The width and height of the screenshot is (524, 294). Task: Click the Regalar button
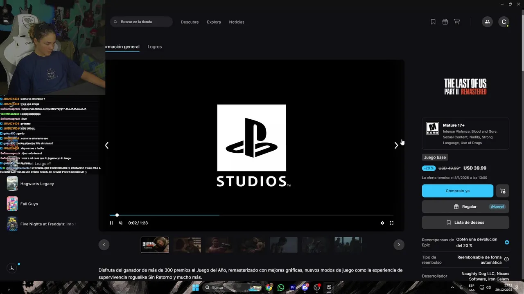(465, 207)
